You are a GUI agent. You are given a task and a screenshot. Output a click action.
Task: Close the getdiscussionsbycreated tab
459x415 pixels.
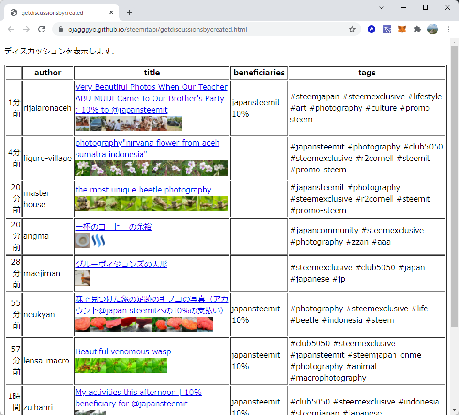pos(111,12)
